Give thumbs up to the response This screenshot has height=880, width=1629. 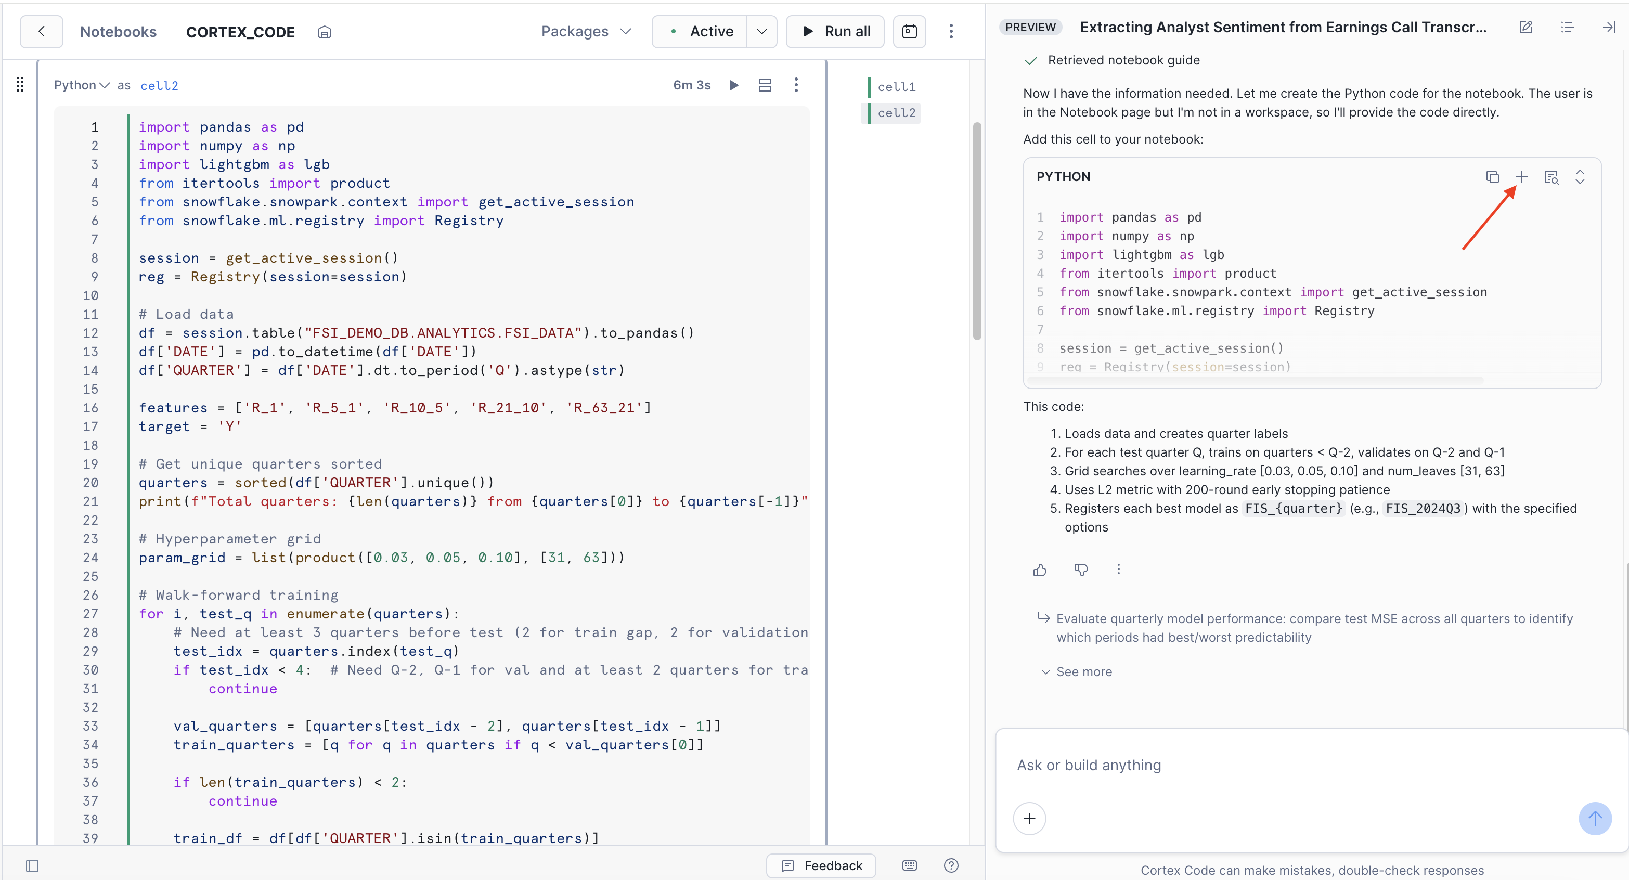click(1040, 570)
